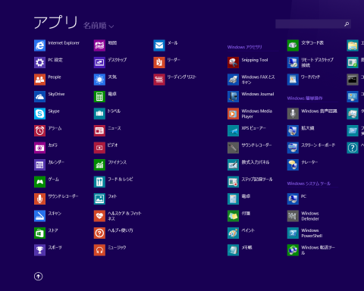Image resolution: width=364 pixels, height=291 pixels.
Task: Open the トラベル suitcase icon
Action: pos(99,114)
